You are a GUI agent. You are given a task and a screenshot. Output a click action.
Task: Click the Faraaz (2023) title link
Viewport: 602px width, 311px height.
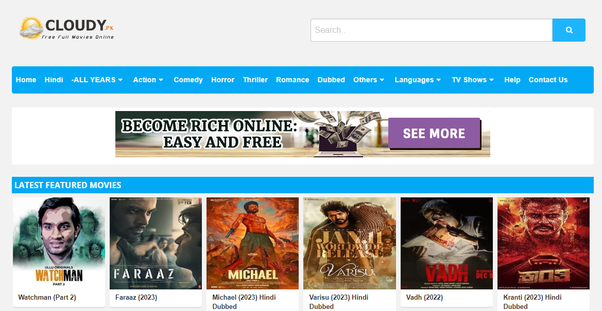click(x=136, y=297)
